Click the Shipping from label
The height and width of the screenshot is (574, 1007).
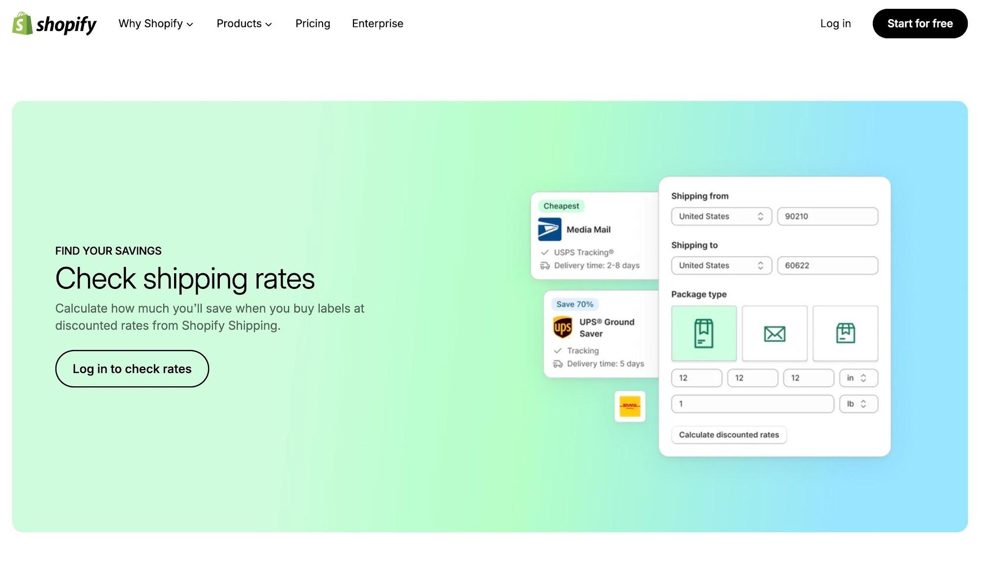(x=700, y=196)
